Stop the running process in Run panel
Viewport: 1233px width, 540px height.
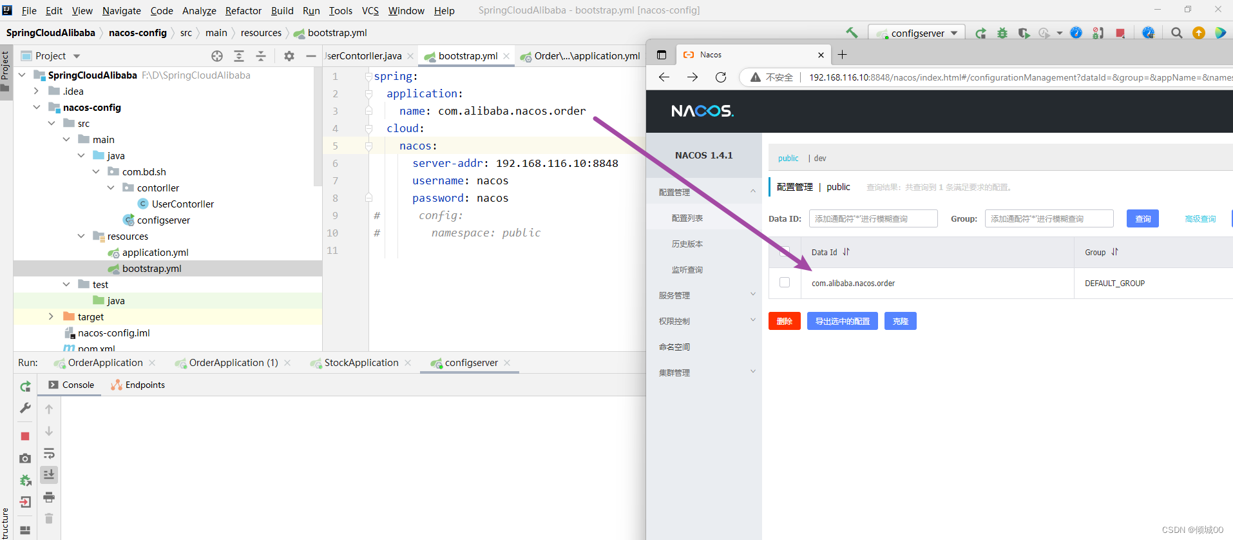(x=25, y=436)
